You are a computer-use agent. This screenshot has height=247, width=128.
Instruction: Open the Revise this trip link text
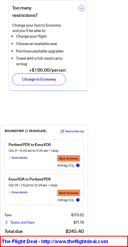click(75, 131)
